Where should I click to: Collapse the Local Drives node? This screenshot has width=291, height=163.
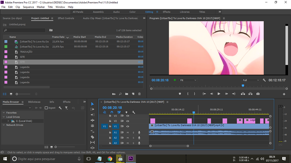[x=4, y=117]
